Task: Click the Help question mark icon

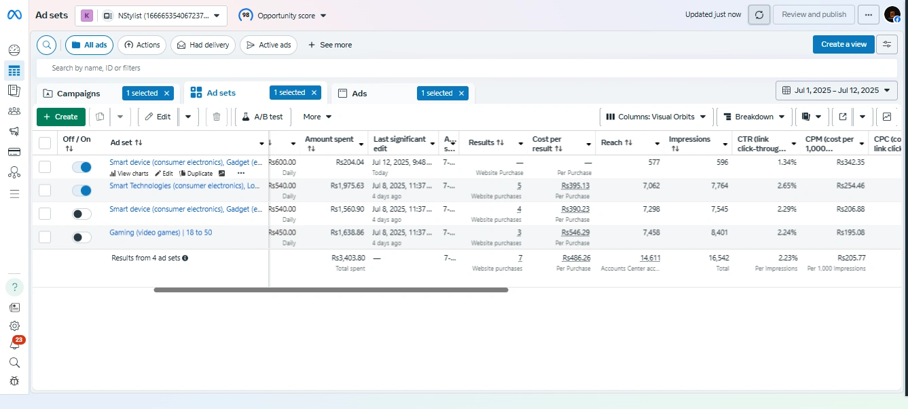Action: click(x=14, y=287)
